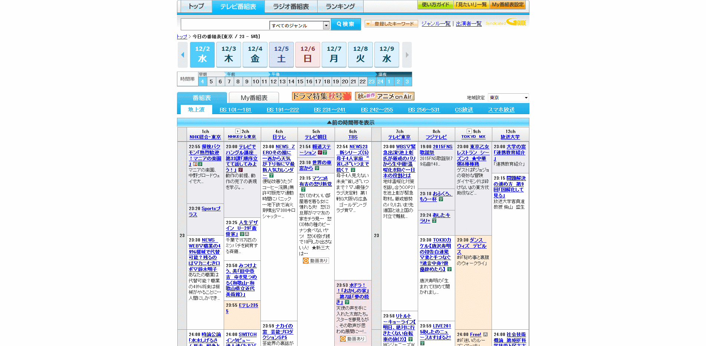The width and height of the screenshot is (706, 346).
Task: Click the play icon beside 9ch
Action: pos(469,131)
